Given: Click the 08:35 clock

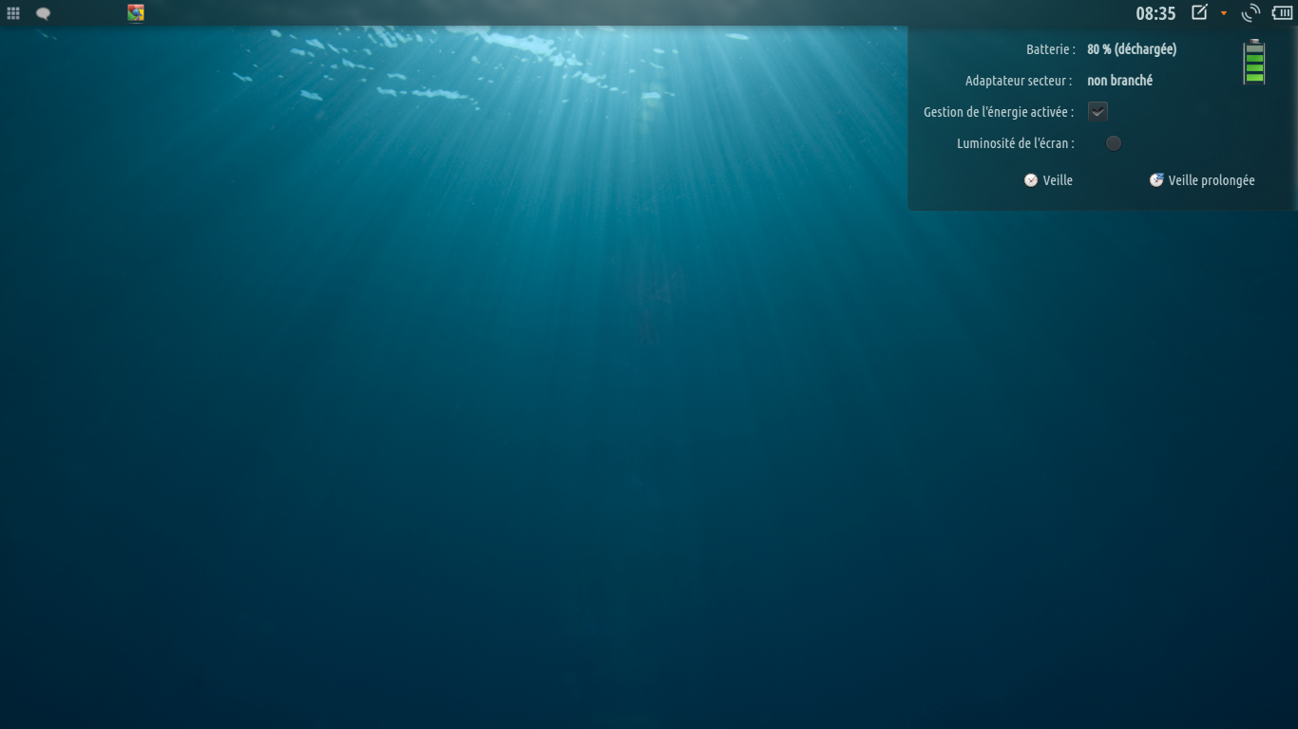Looking at the screenshot, I should [1155, 13].
